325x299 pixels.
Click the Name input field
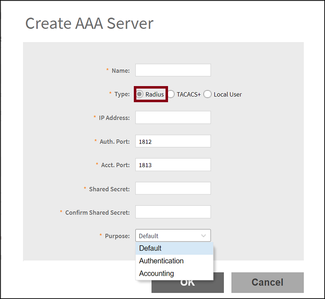point(173,70)
